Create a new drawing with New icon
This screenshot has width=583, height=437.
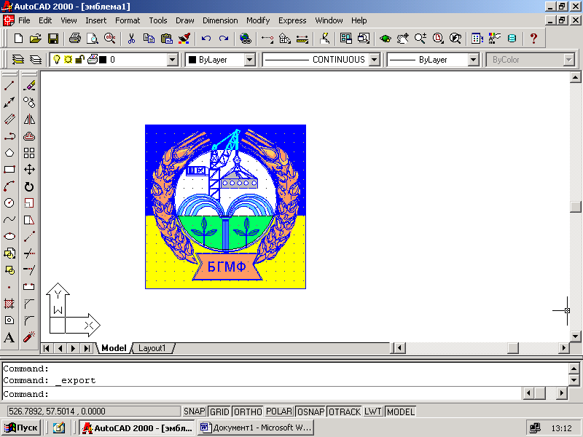pyautogui.click(x=18, y=39)
